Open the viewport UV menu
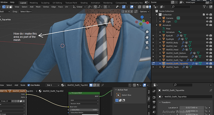Screen dimensions: 214x115 66,7
